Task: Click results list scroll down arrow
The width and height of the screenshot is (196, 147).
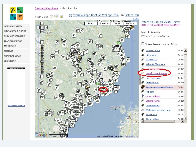Action: [x=186, y=118]
